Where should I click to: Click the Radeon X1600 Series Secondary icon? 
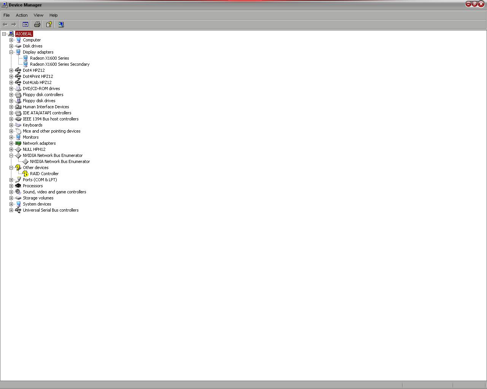[25, 64]
